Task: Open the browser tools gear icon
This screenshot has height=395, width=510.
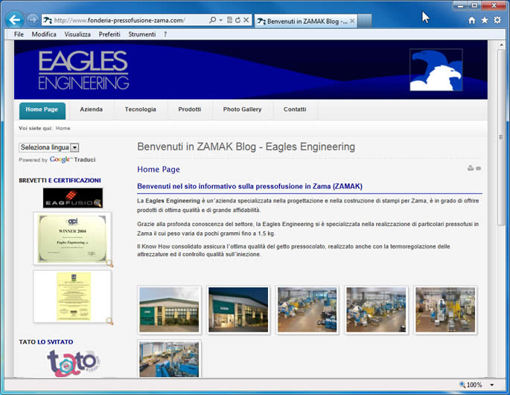Action: [497, 21]
